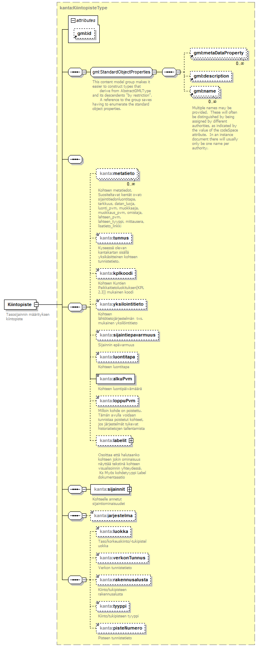Click the 'Kohteen luontitapa' annotation

point(113,367)
